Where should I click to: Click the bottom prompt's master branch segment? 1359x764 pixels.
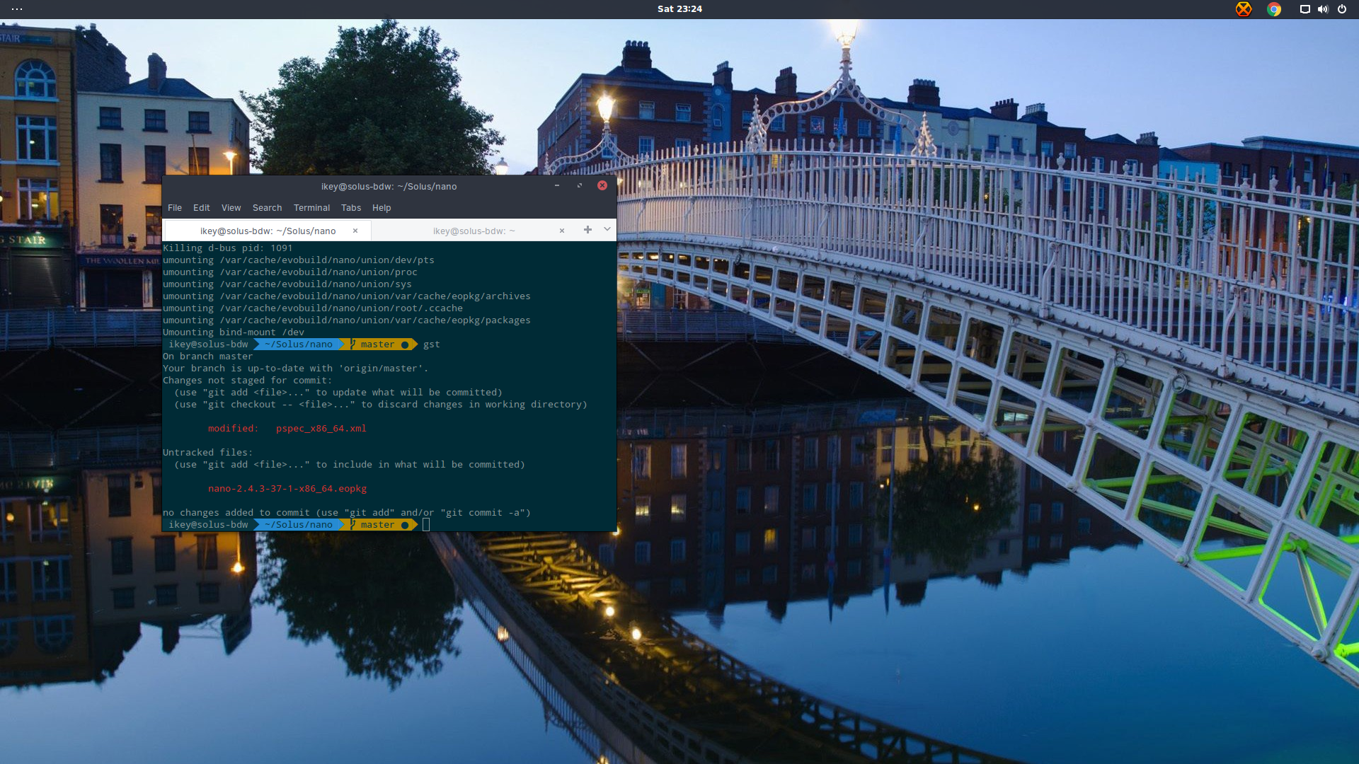378,525
